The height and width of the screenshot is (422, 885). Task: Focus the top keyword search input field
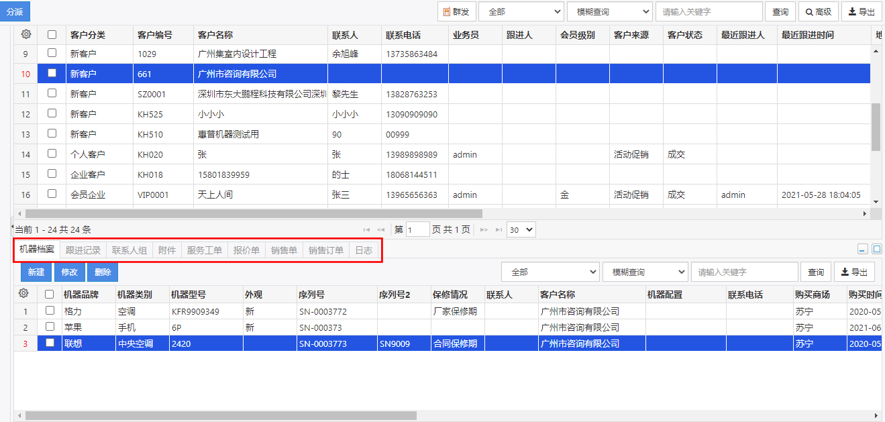pos(709,11)
